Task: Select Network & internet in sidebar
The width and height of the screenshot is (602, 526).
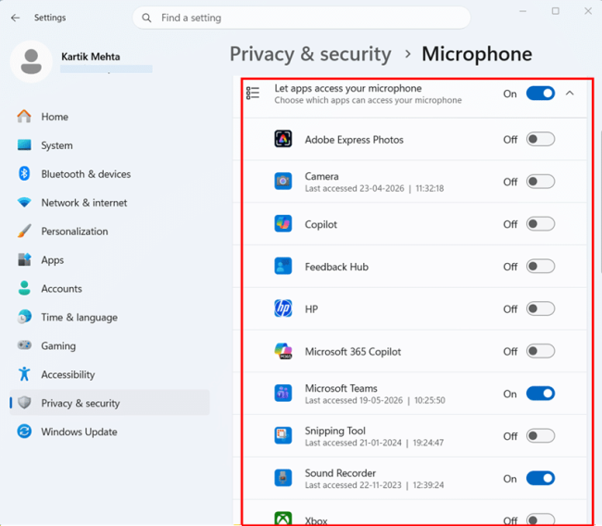Action: pos(109,202)
